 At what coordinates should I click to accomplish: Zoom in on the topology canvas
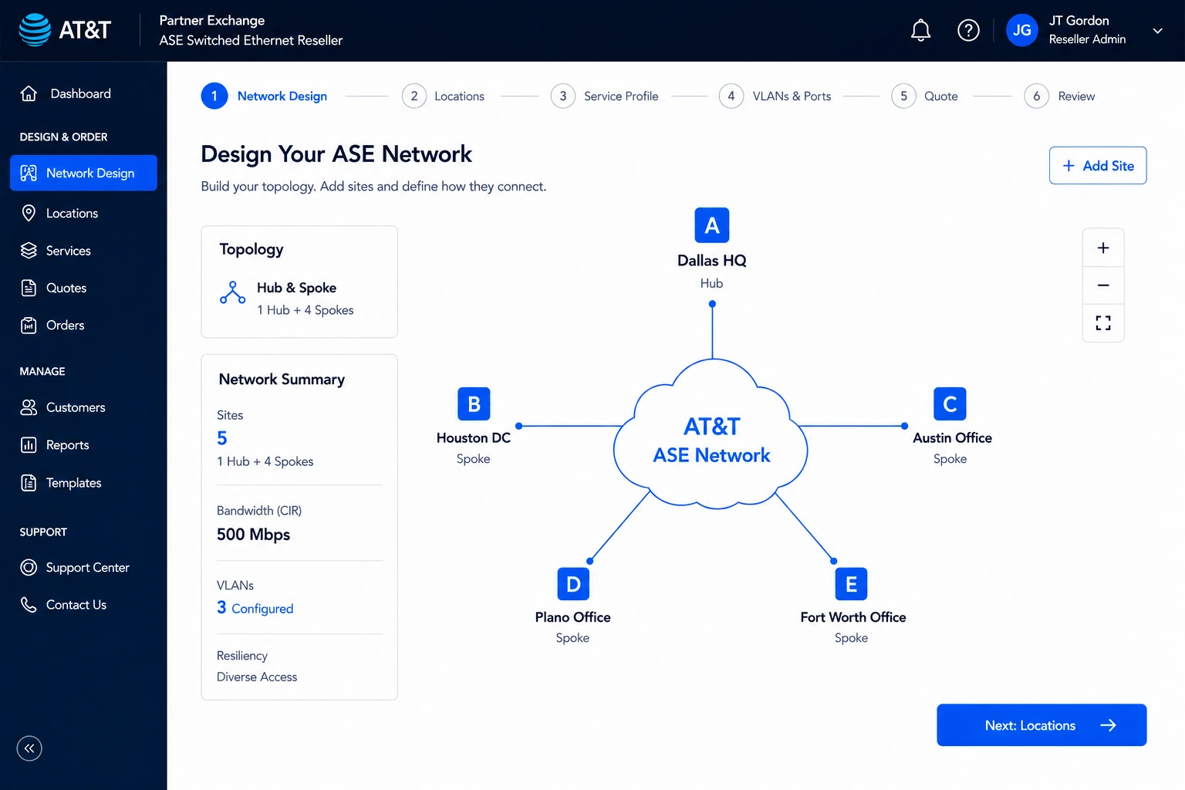click(1103, 248)
